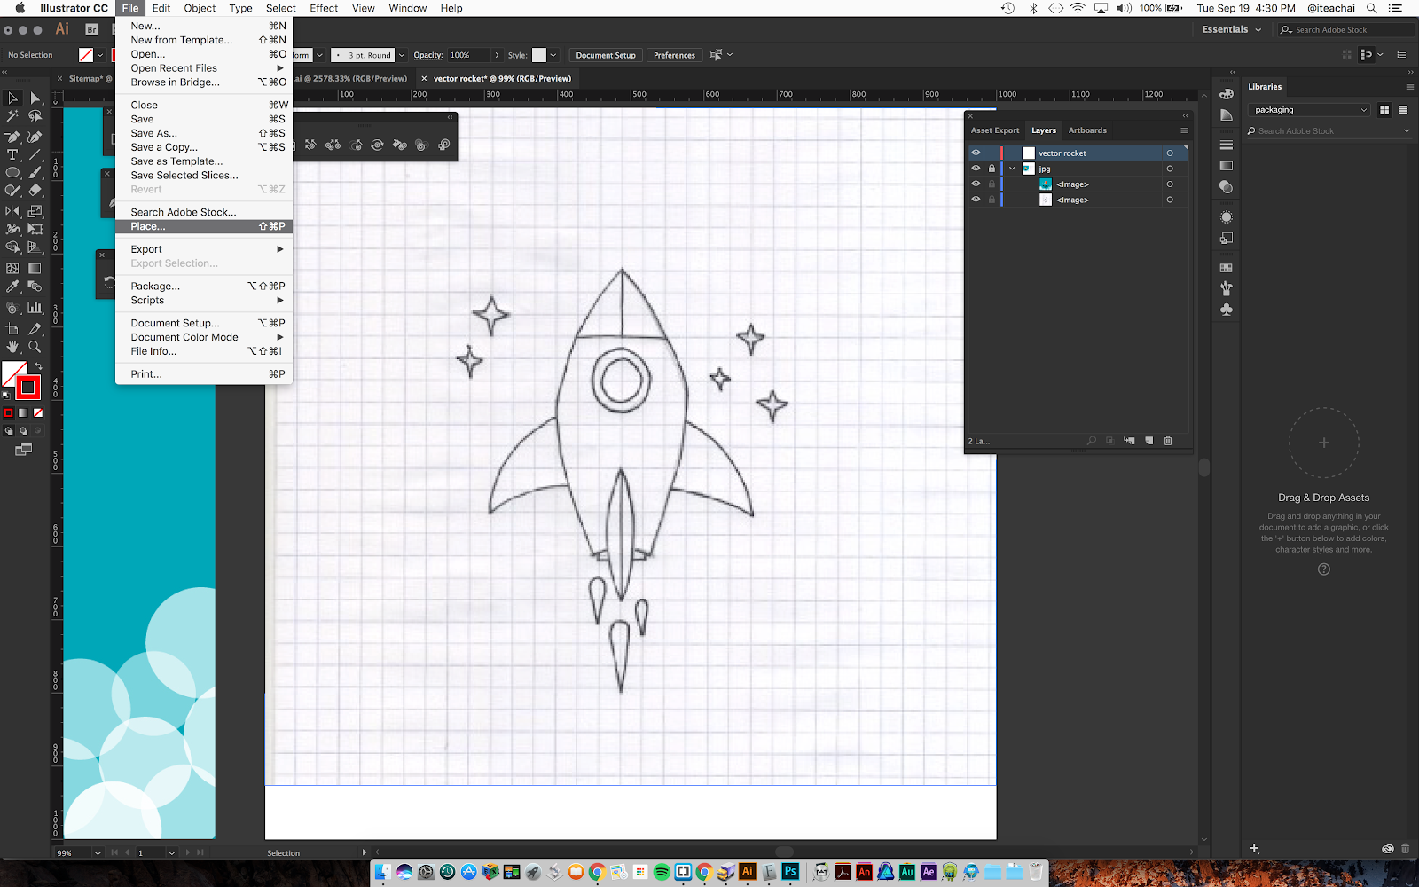Click Create New Sublayer icon

1129,441
